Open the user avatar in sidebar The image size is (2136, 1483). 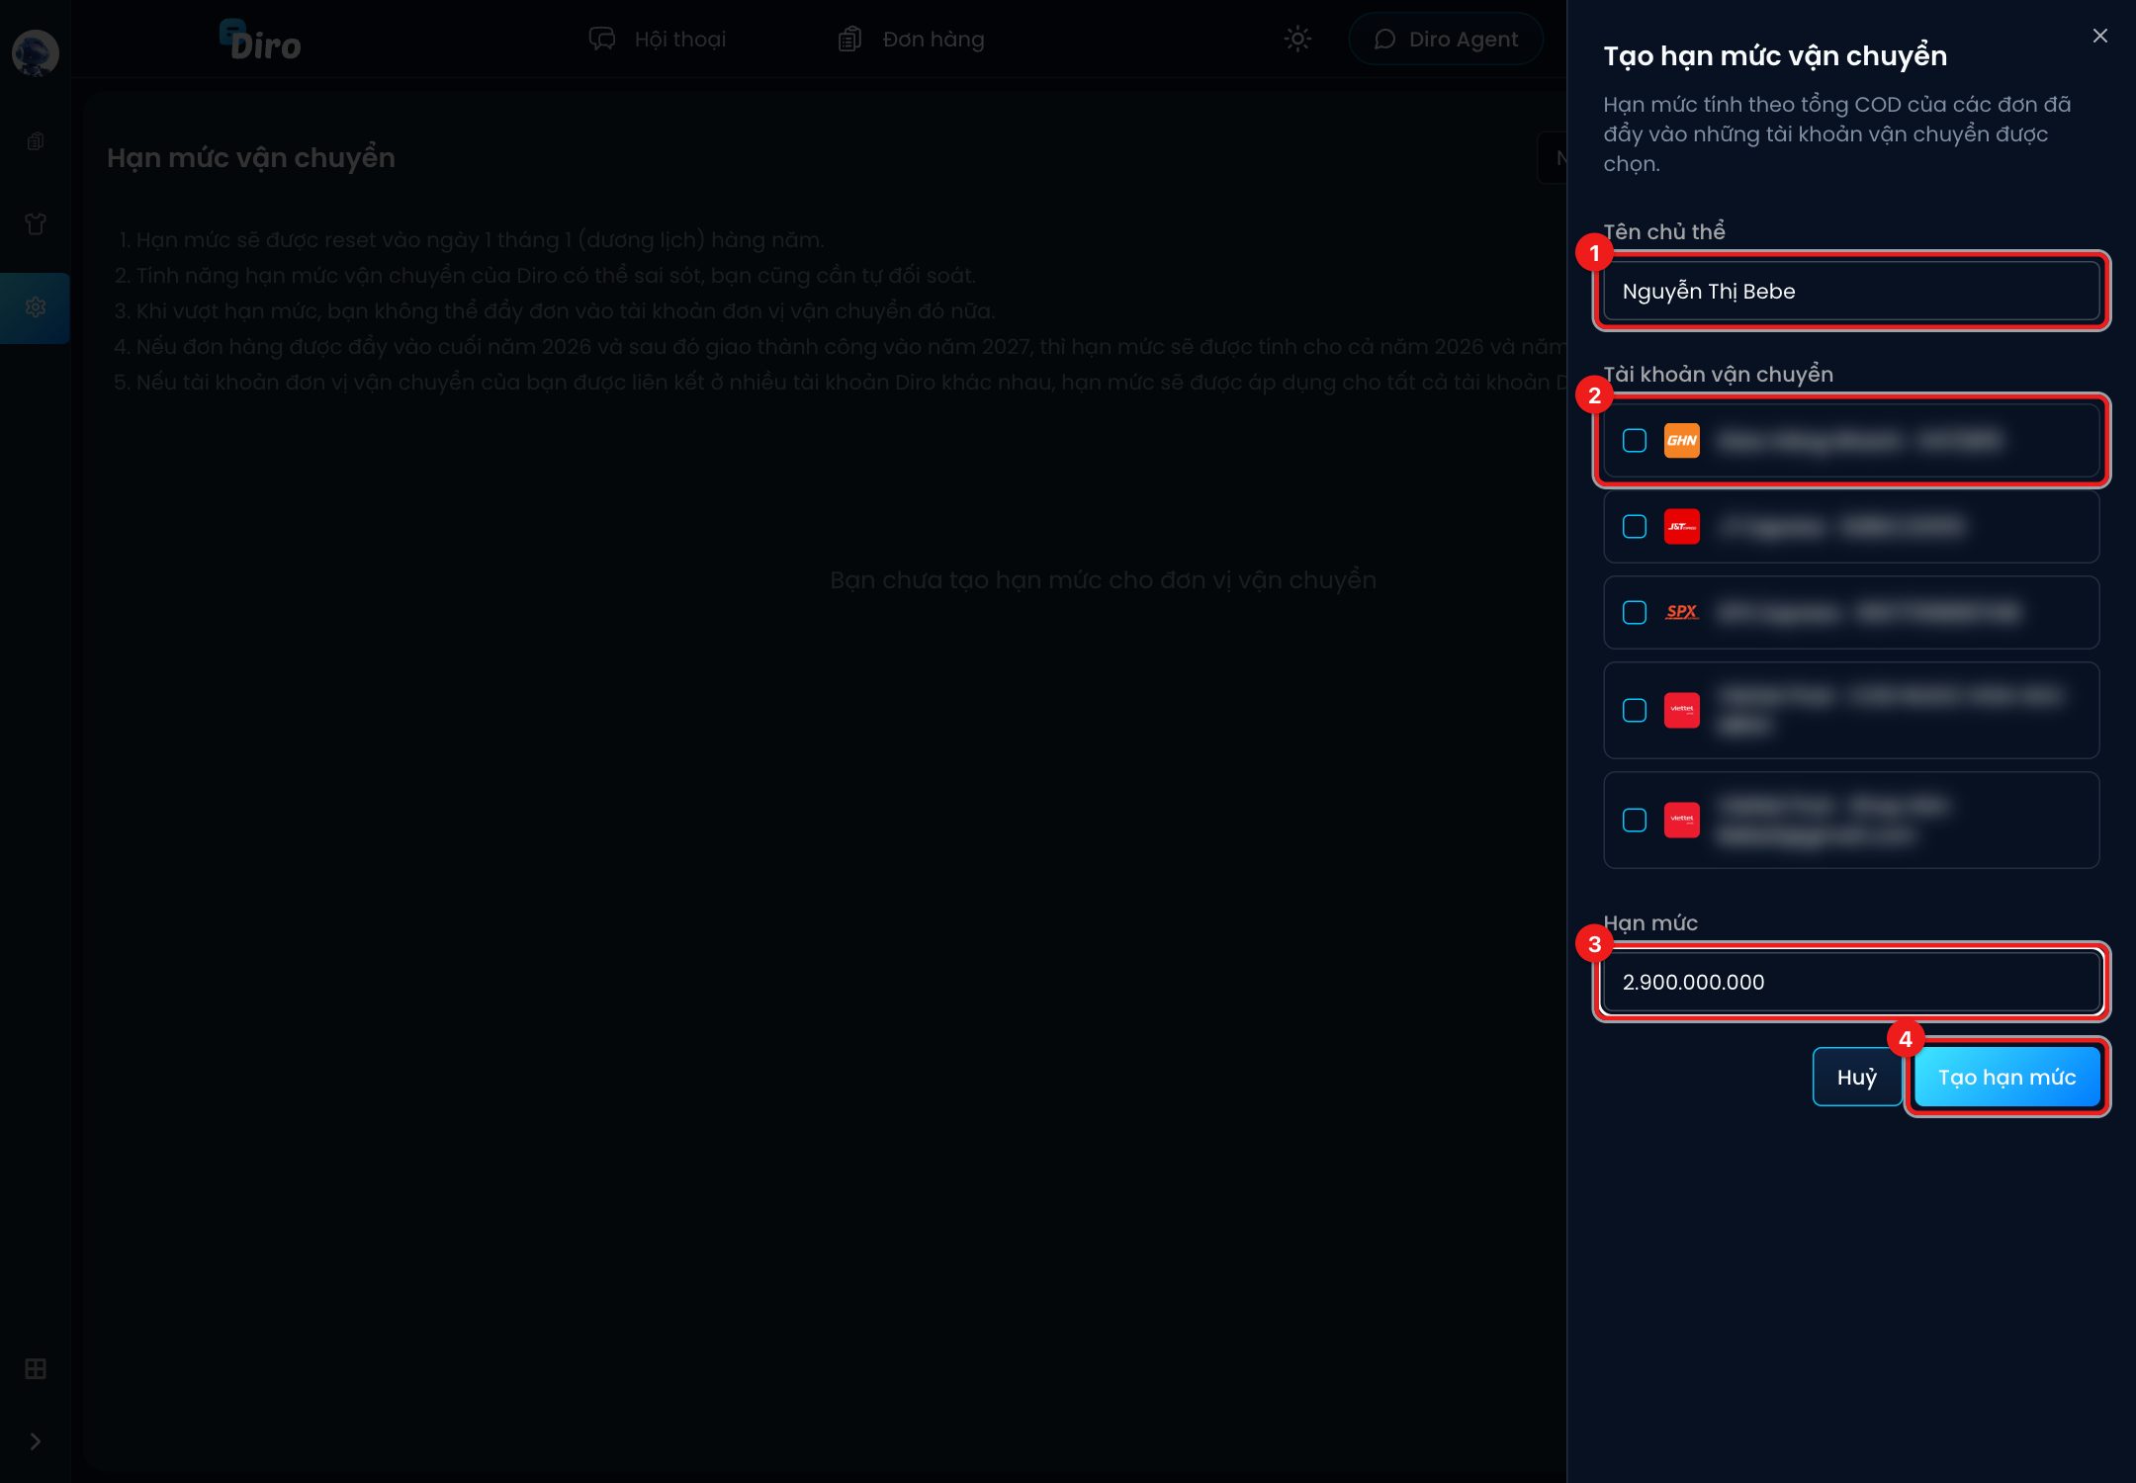35,52
